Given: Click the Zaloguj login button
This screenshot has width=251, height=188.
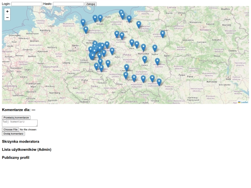Looking at the screenshot, I should click(x=91, y=4).
